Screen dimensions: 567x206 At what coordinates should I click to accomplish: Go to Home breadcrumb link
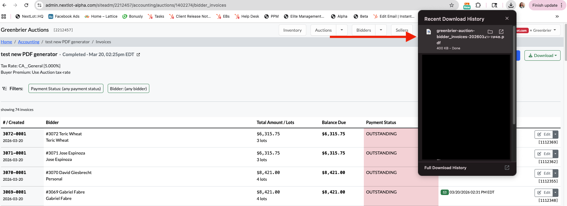coord(6,42)
